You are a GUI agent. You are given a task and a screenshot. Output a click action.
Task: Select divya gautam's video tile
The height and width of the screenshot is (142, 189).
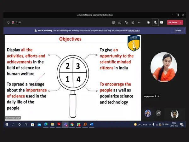coord(164,67)
